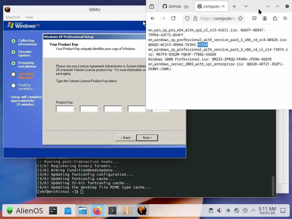Viewport: 292px width, 219px height.
Task: Click the fourth Product Key field
Action: (x=137, y=109)
